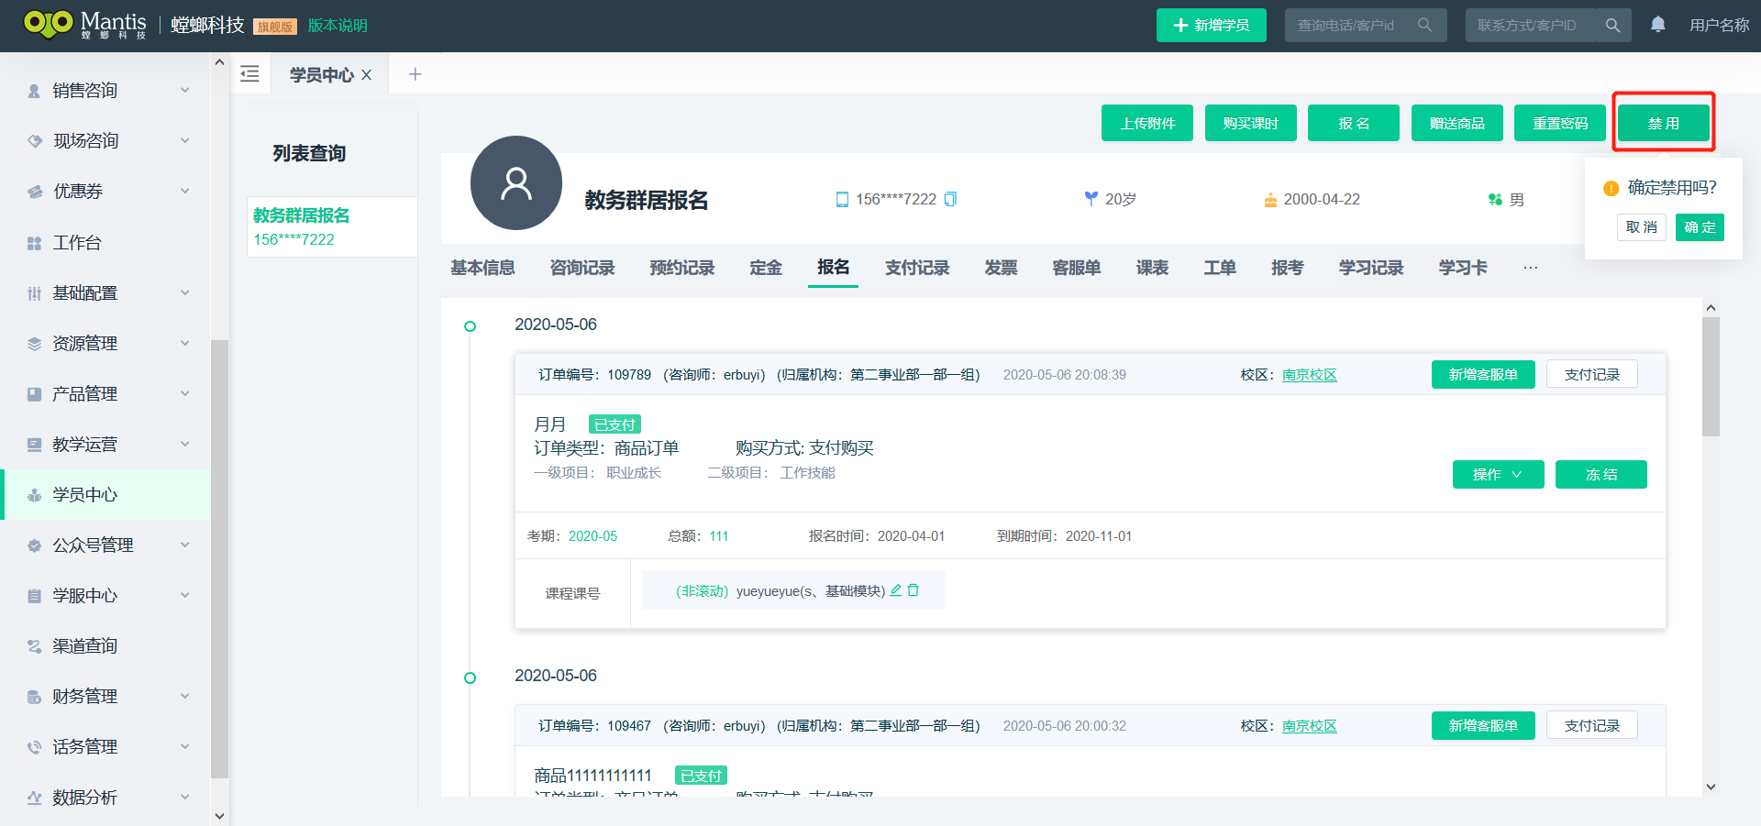Expand 产品管理 menu chevron
Image resolution: width=1761 pixels, height=826 pixels.
coord(184,393)
